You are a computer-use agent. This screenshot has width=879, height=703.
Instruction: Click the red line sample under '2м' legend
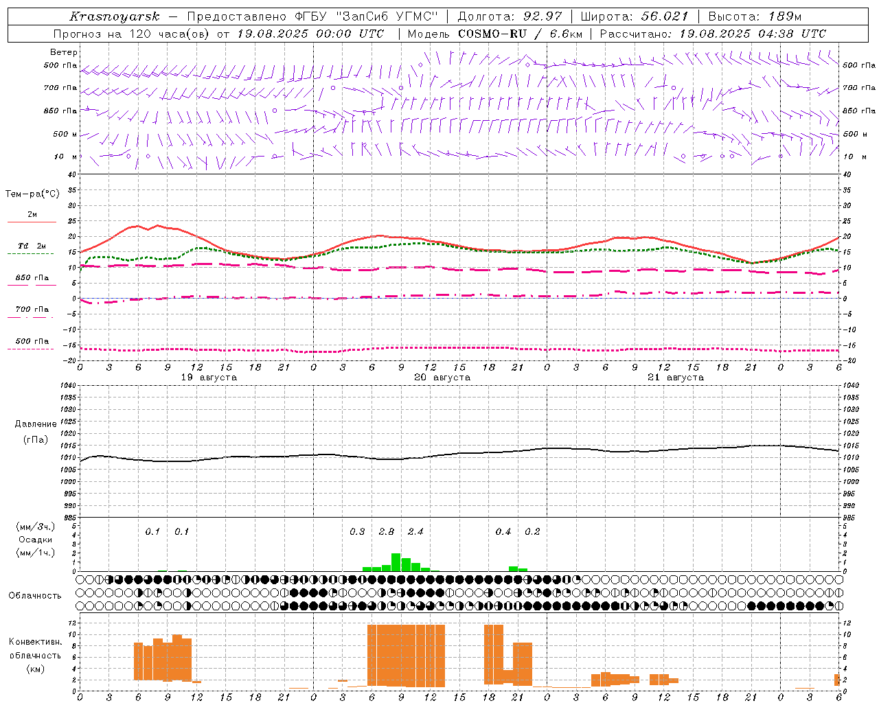[x=32, y=222]
